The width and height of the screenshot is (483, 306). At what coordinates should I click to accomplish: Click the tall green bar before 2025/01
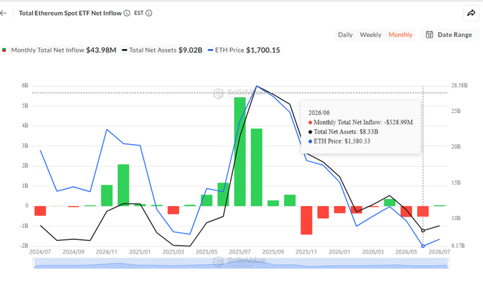124,185
